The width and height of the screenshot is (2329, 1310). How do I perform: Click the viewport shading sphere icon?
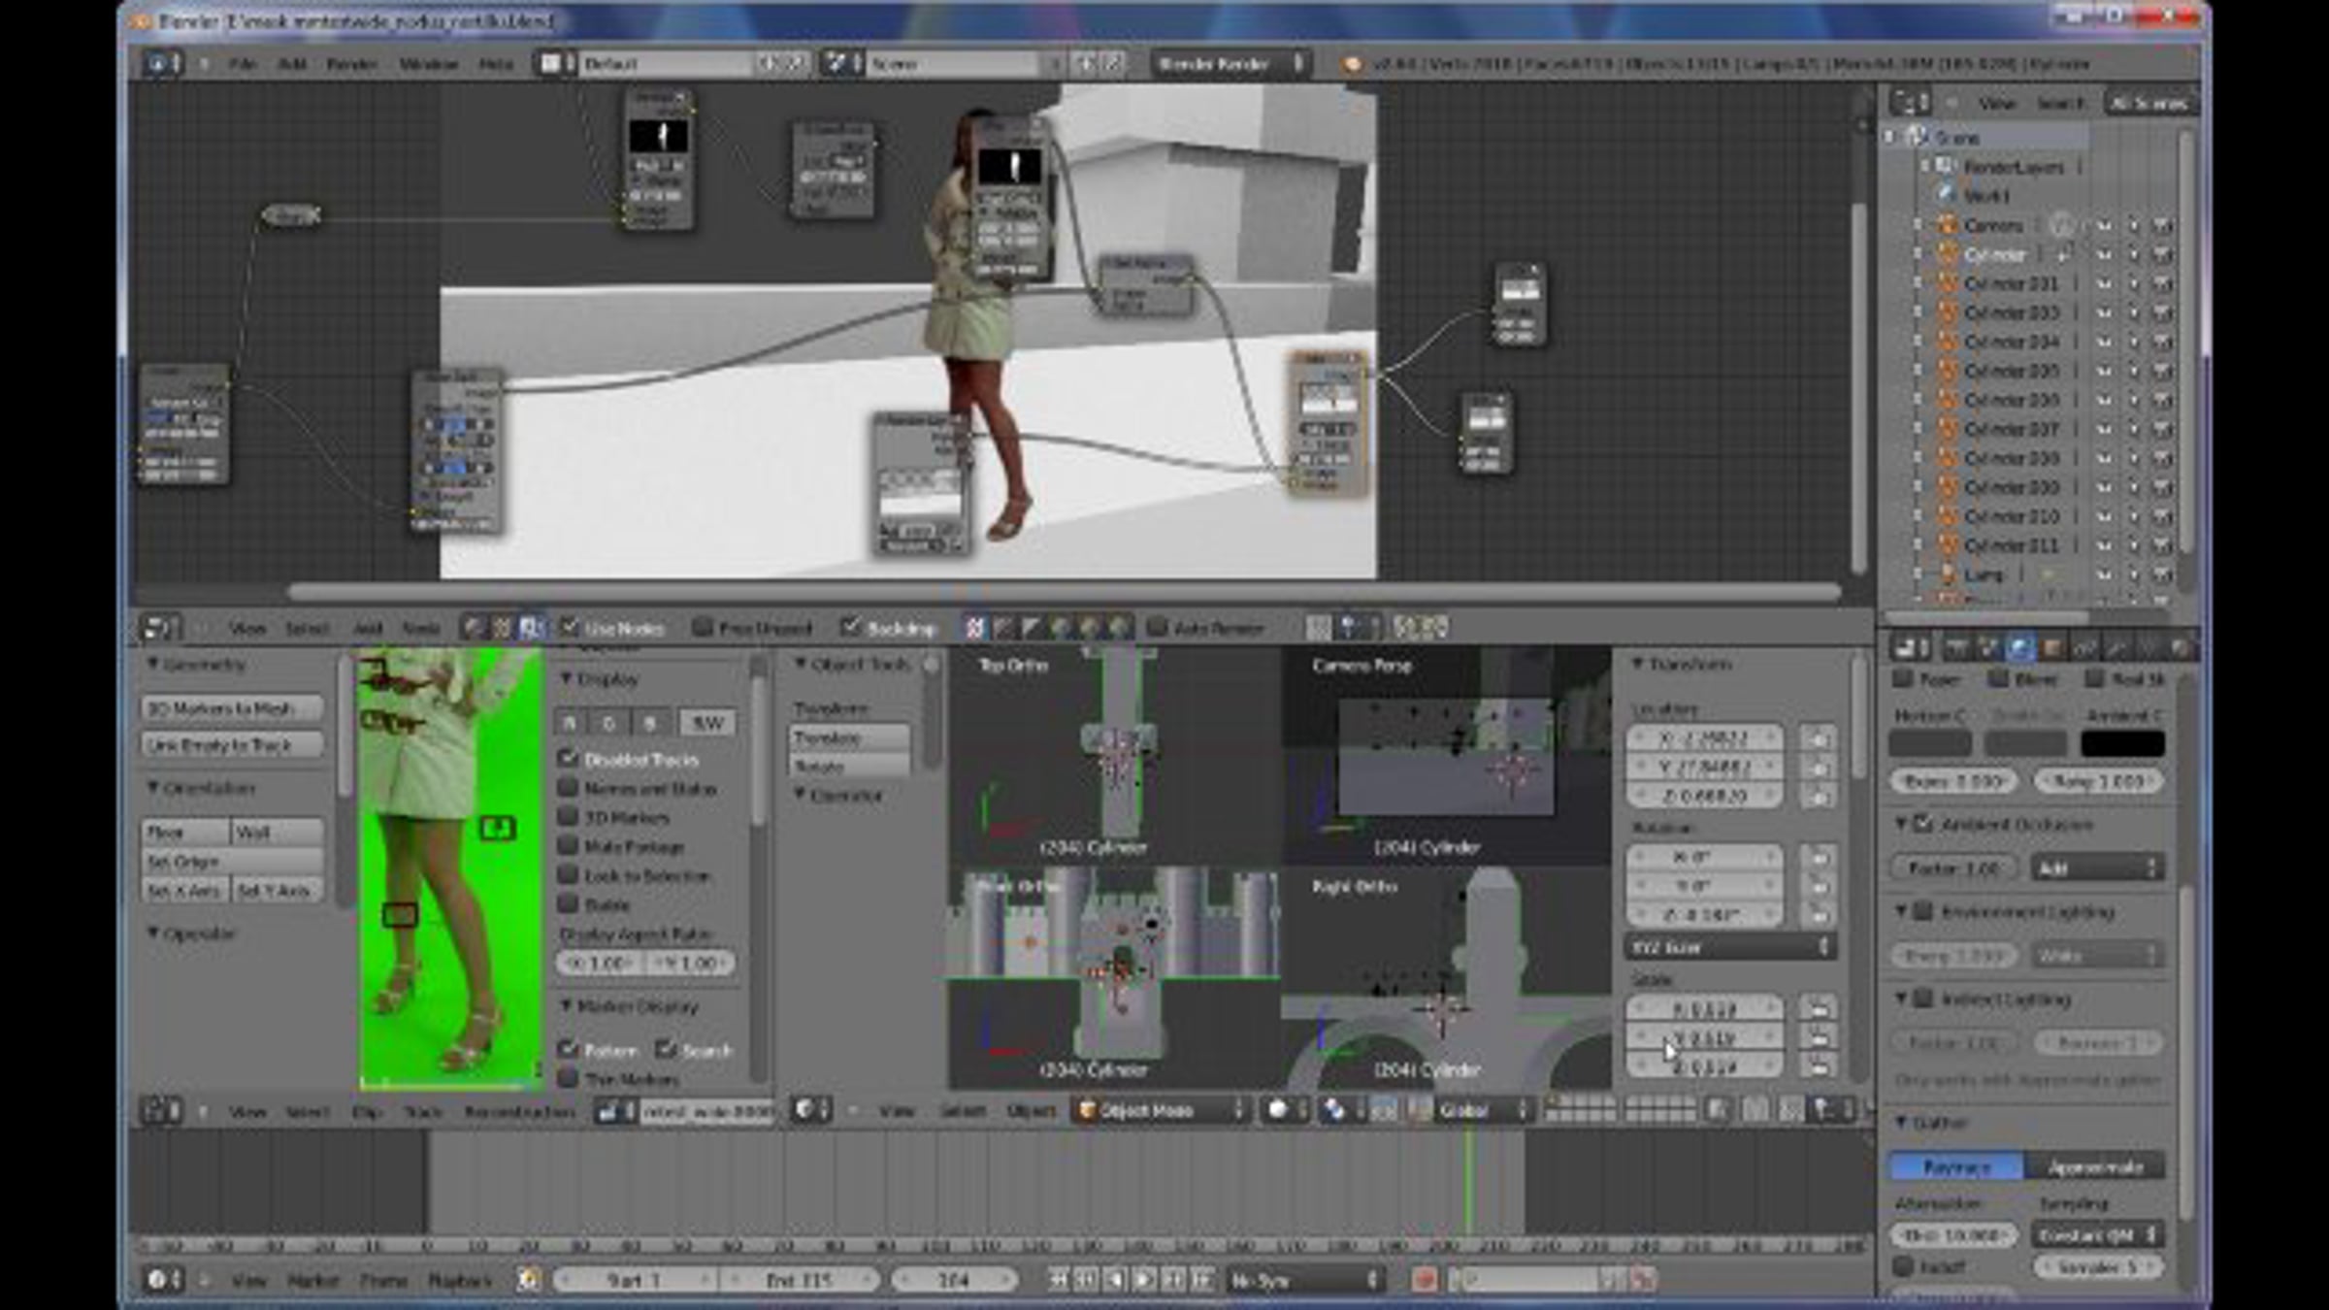pos(1278,1109)
